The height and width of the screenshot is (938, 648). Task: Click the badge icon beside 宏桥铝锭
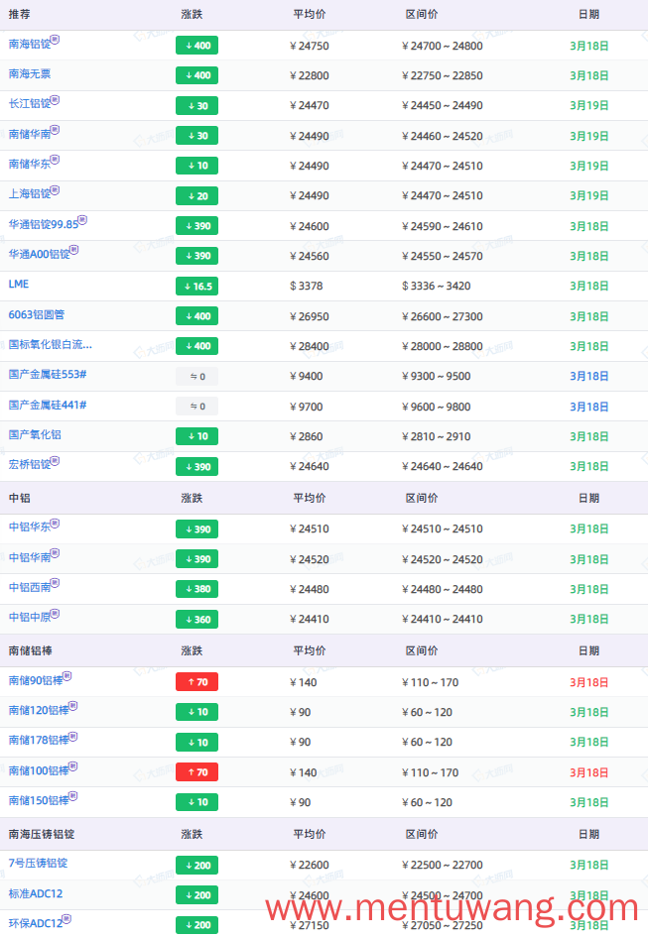tap(56, 461)
